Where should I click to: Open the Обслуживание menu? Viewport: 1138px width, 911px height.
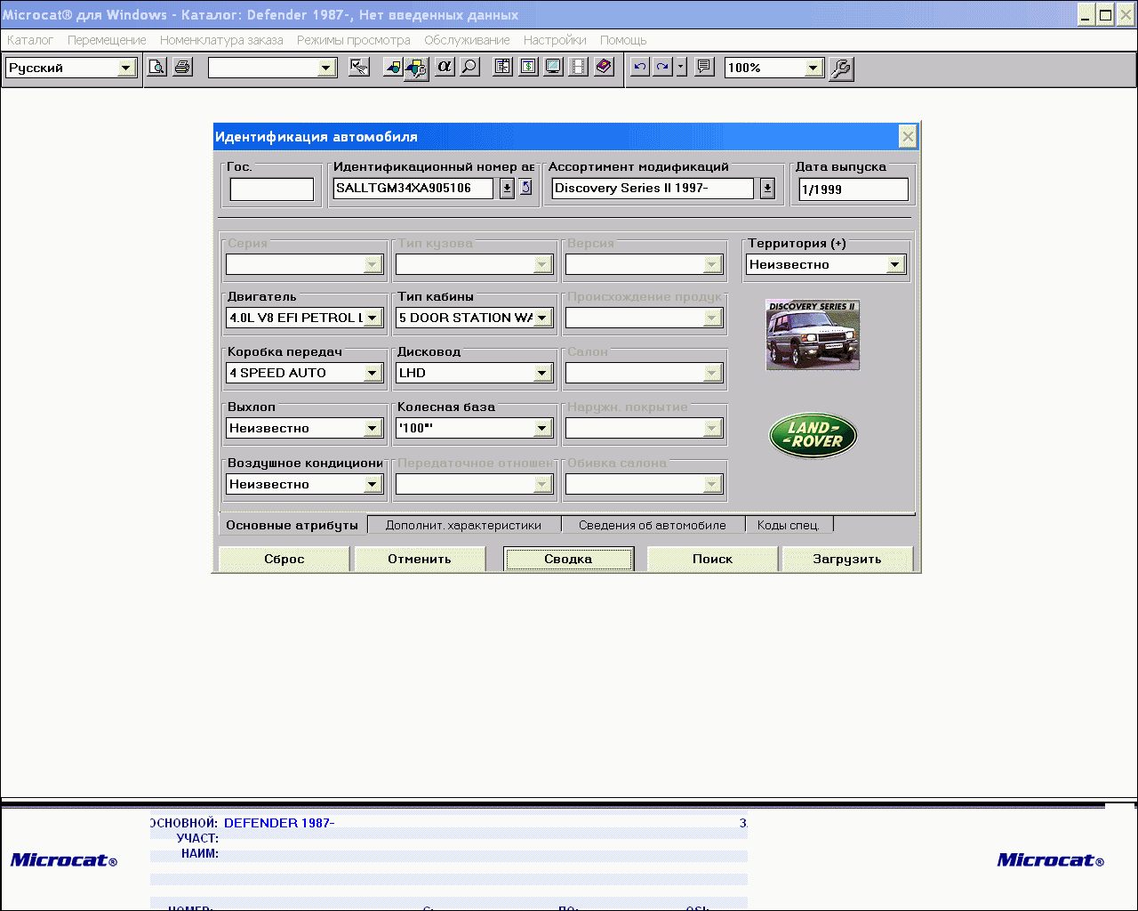pyautogui.click(x=467, y=40)
